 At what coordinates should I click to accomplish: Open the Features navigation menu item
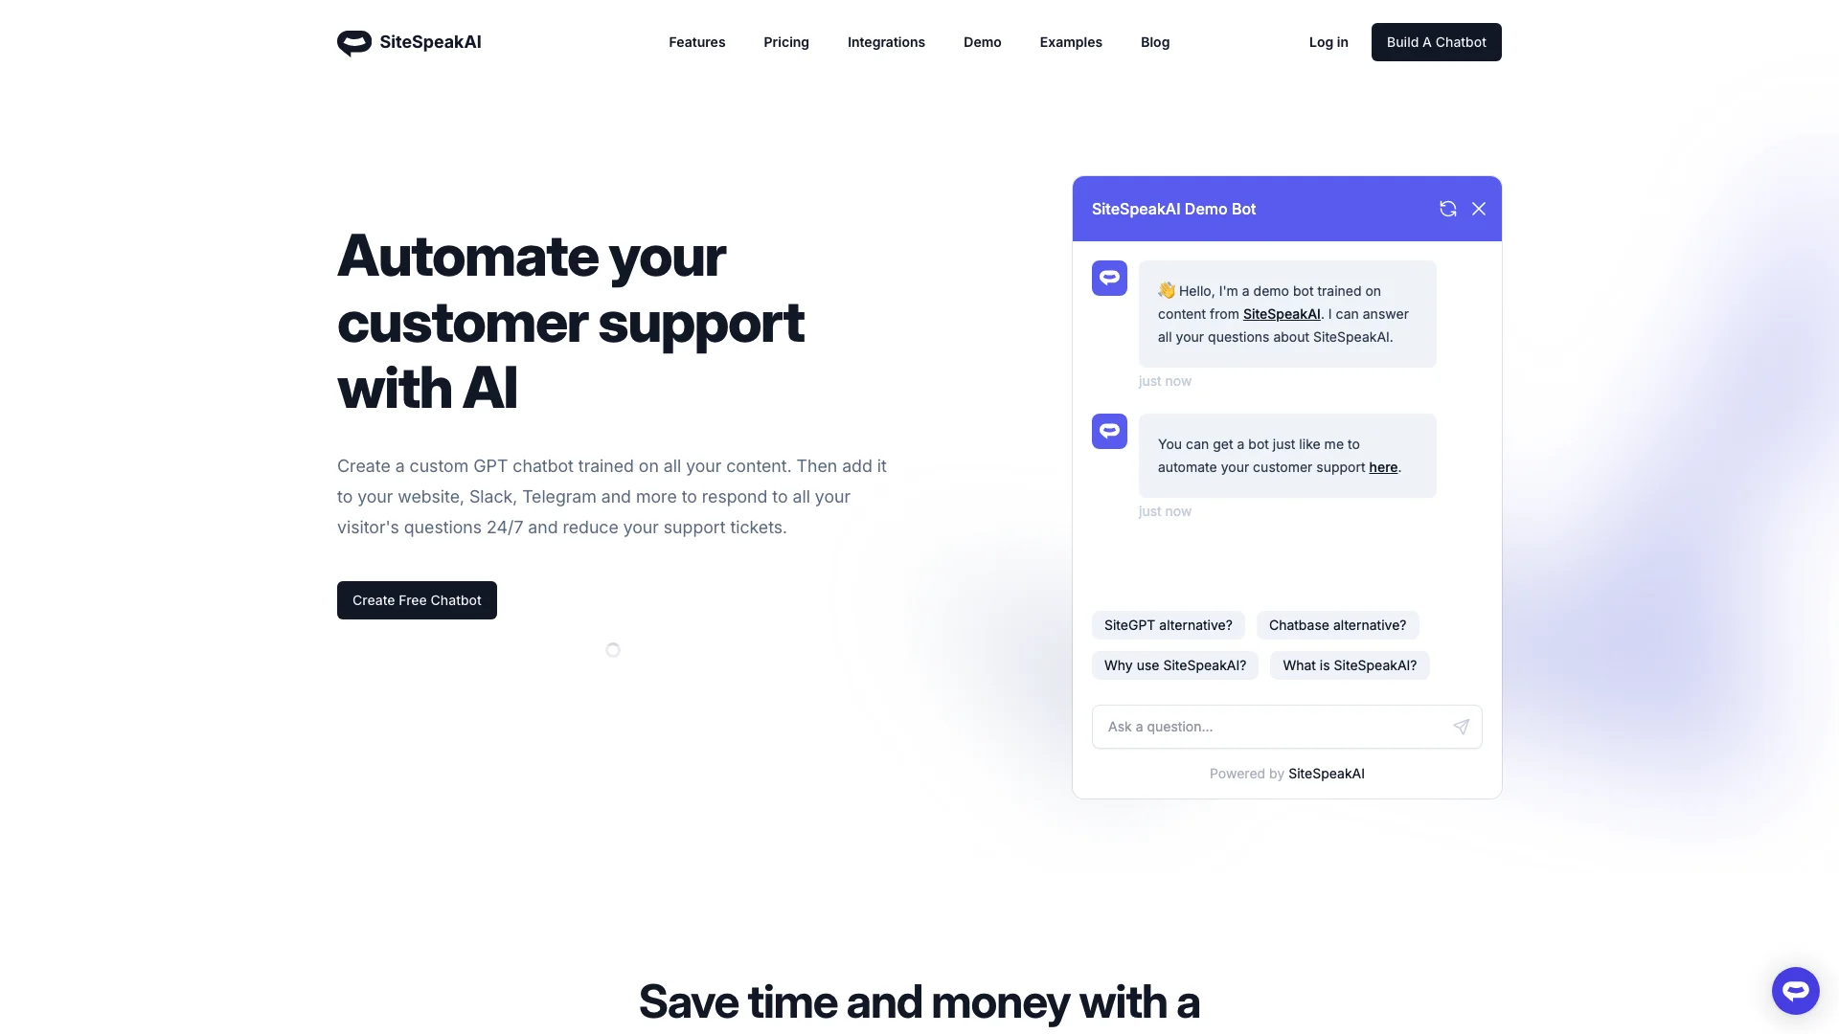(x=697, y=42)
